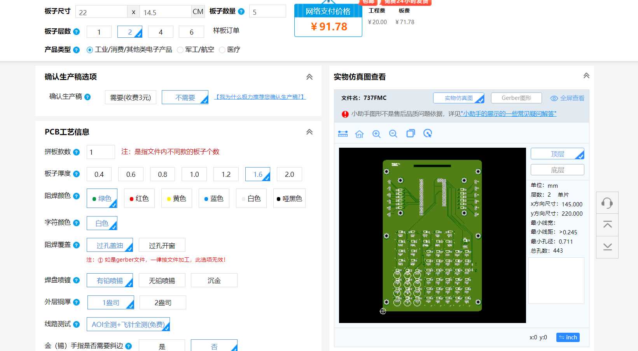Open the board compare/copy icon
This screenshot has width=638, height=351.
tap(410, 133)
